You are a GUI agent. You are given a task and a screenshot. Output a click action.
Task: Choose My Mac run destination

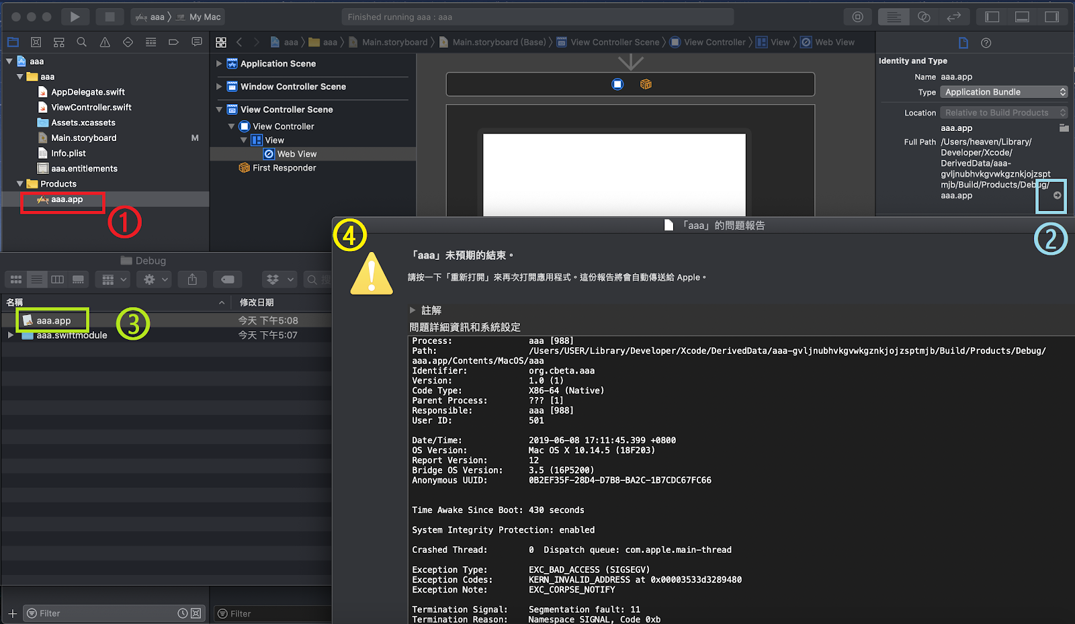click(x=199, y=17)
